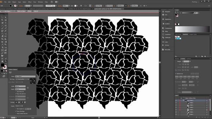This screenshot has width=212, height=119.
Task: Click the Go to Bridge icon
Action: (x=52, y=2)
